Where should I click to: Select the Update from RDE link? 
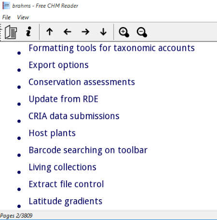(64, 99)
